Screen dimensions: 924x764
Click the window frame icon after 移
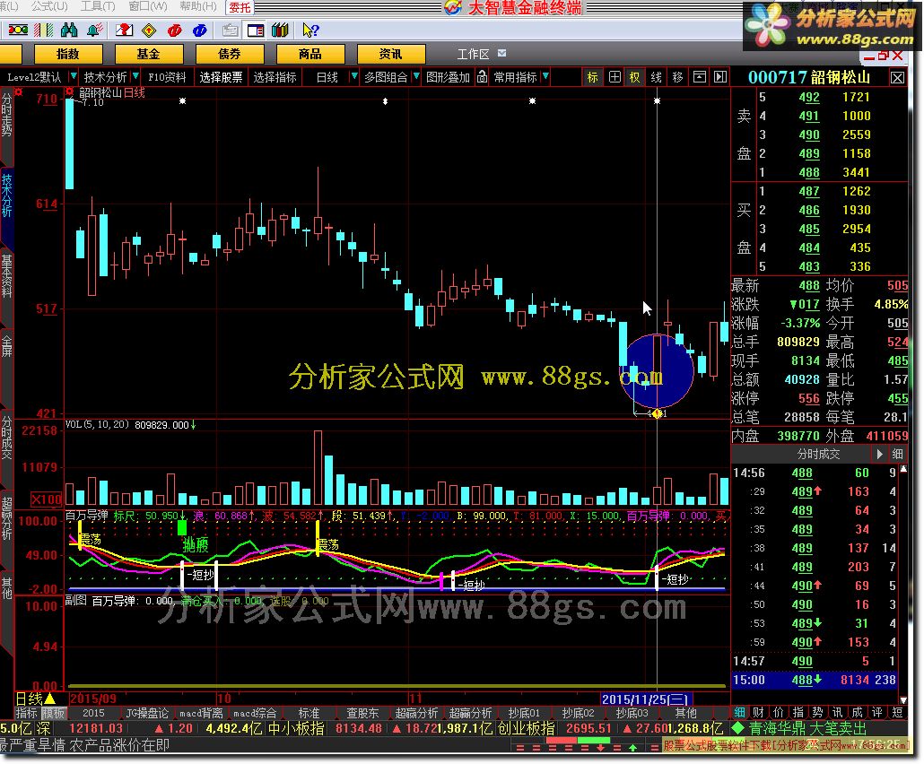click(x=699, y=77)
